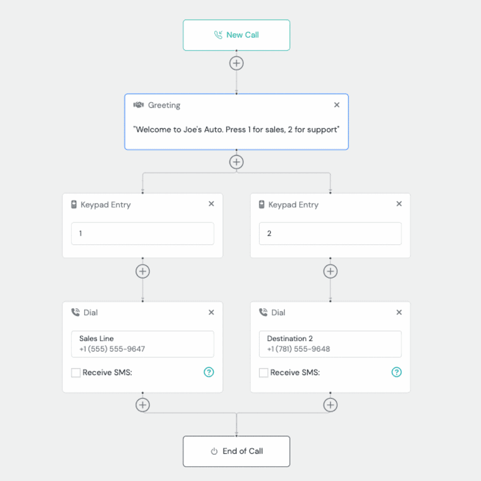
Task: Edit the keypad entry field containing 1
Action: [143, 233]
